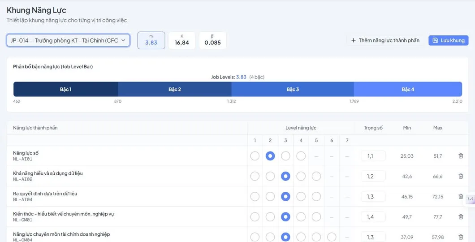This screenshot has height=242, width=475.
Task: Open the floating widget at right edge
Action: pos(470,199)
